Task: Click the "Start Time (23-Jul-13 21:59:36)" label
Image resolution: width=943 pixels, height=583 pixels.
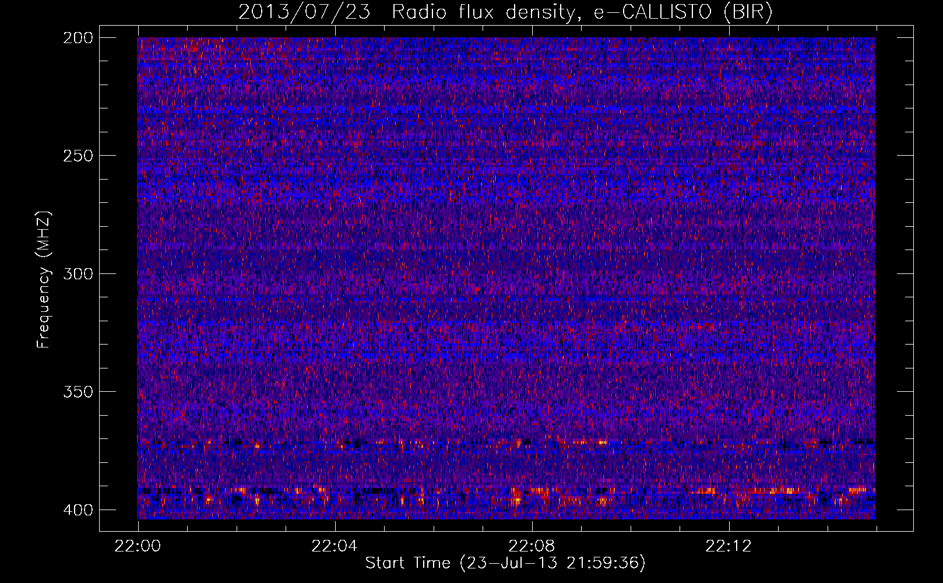Action: tap(505, 563)
